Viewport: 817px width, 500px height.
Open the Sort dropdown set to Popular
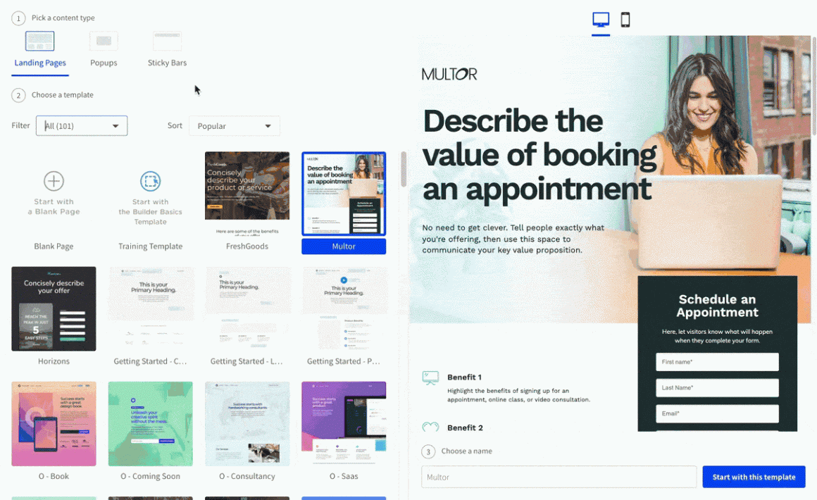(x=234, y=126)
